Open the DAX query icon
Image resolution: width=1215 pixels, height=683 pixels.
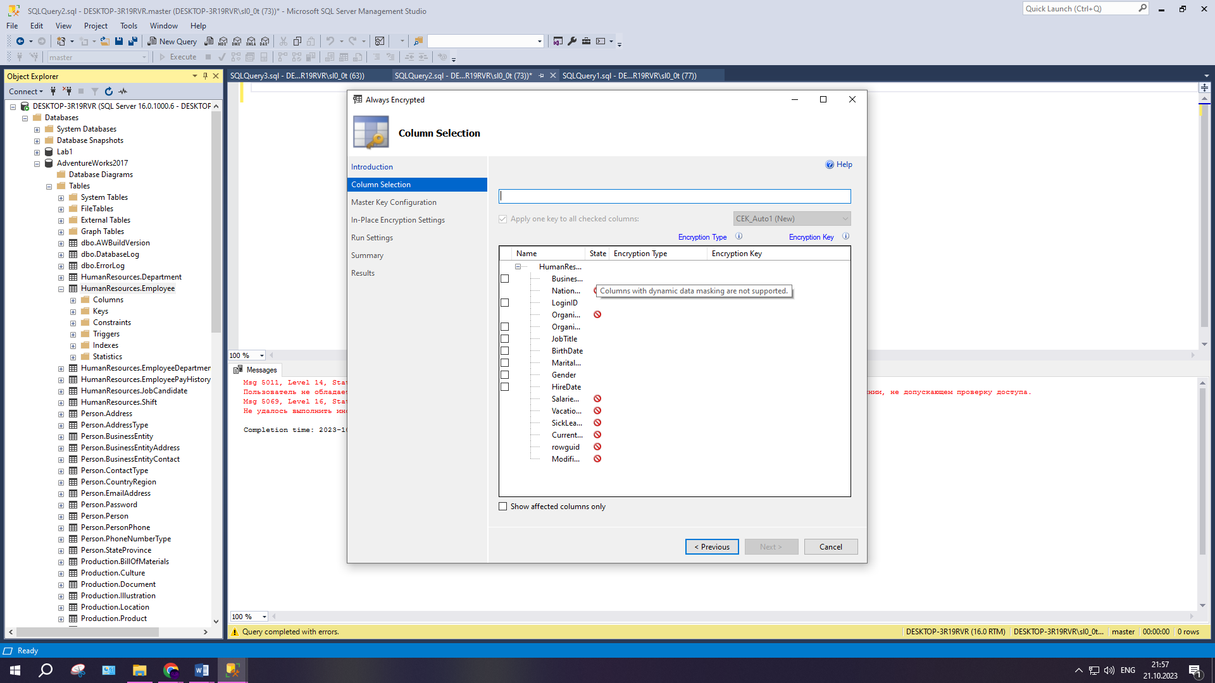pos(265,41)
